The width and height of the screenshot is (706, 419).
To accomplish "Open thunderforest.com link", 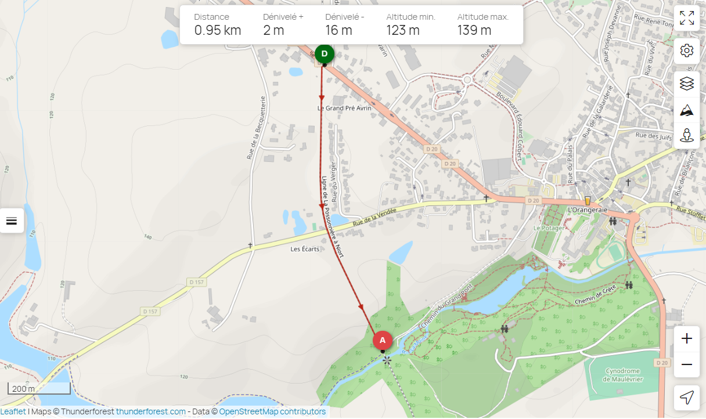I will click(x=151, y=411).
